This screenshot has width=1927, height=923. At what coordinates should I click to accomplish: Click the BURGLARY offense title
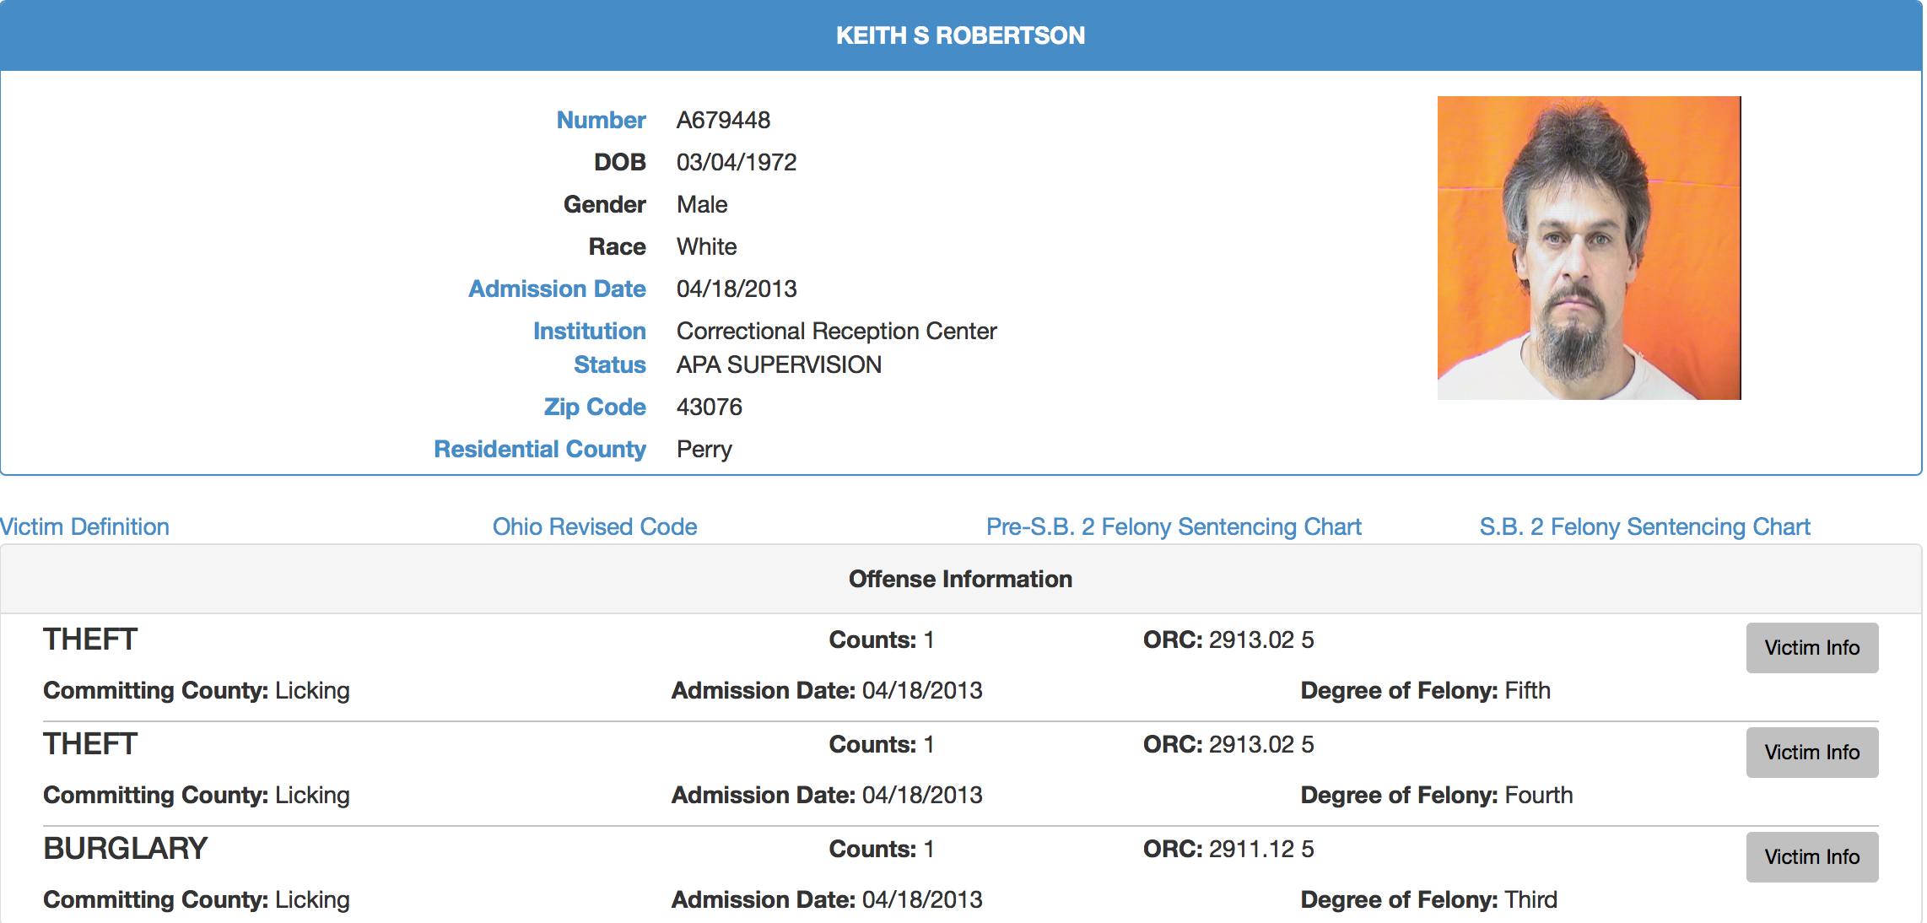pyautogui.click(x=125, y=849)
